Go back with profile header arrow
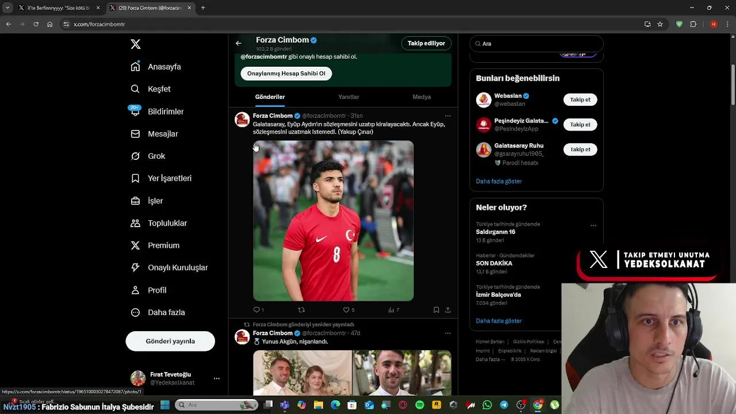This screenshot has height=414, width=736. click(x=239, y=43)
